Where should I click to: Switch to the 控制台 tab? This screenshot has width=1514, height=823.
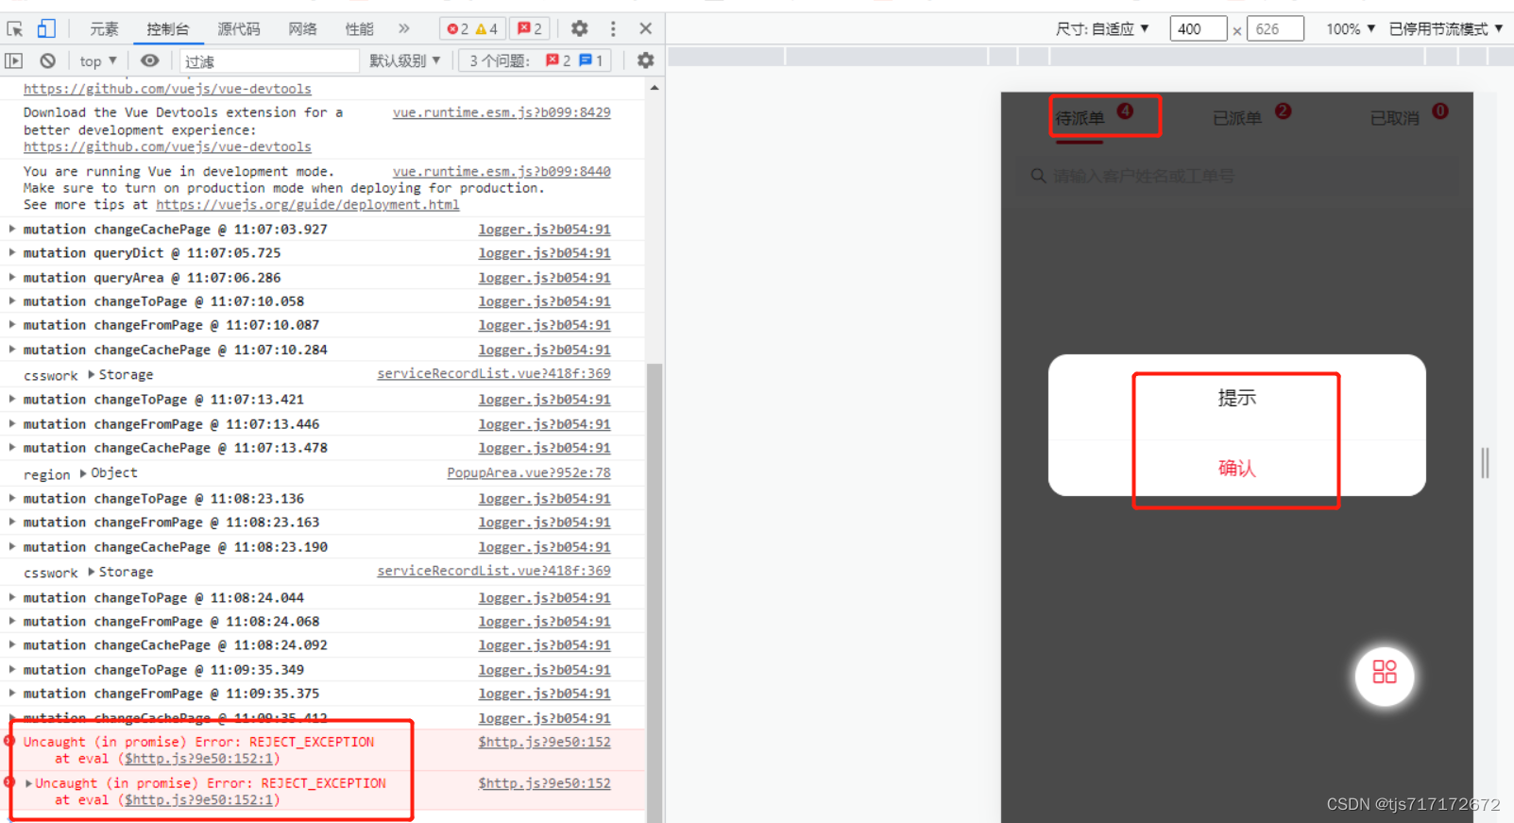tap(167, 29)
